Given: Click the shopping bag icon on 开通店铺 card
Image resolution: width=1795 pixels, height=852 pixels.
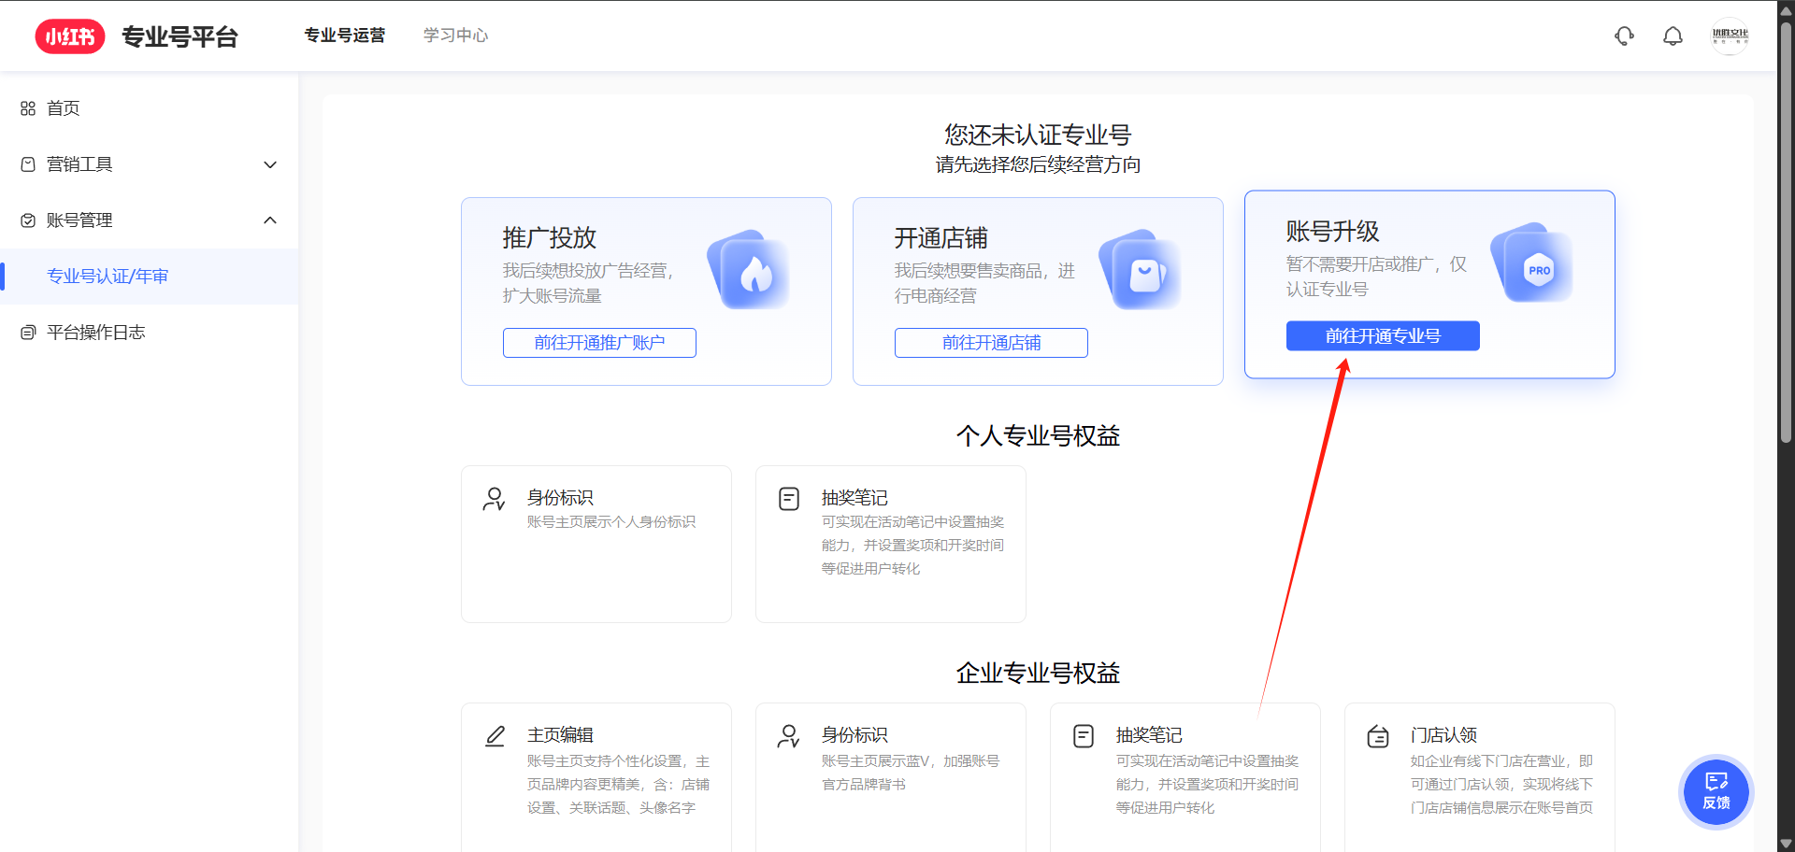Looking at the screenshot, I should (x=1144, y=271).
